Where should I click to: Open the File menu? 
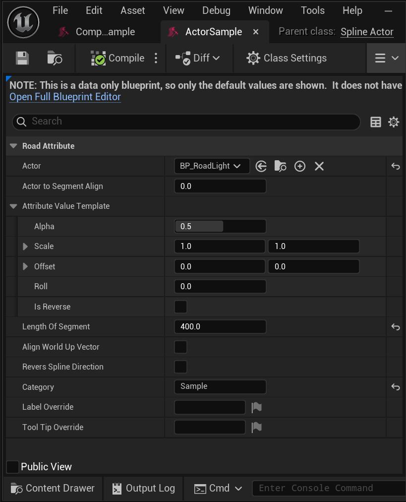click(60, 10)
